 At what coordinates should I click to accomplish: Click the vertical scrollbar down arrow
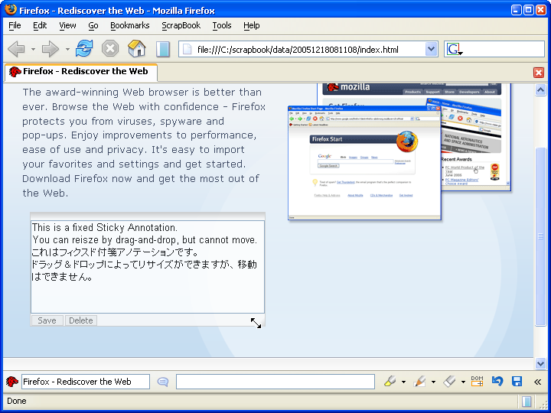click(x=541, y=363)
